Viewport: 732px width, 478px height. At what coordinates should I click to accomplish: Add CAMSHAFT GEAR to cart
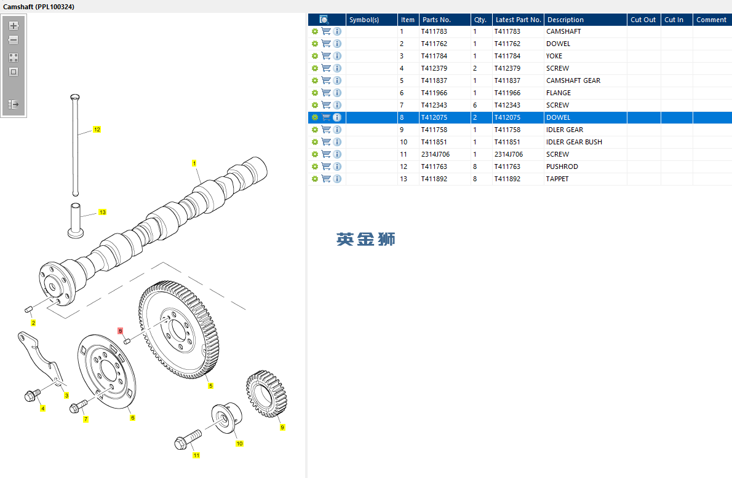click(x=326, y=80)
